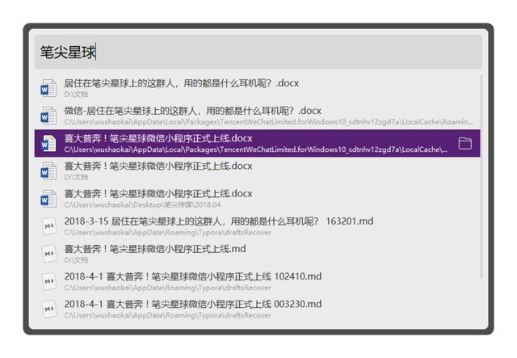
Task: Open containing folder icon on highlighted result
Action: click(464, 143)
